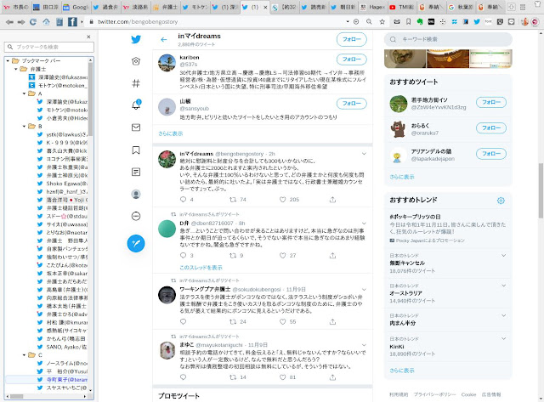Open options chevron on オーストラリア trend
The height and width of the screenshot is (402, 544).
click(x=503, y=286)
